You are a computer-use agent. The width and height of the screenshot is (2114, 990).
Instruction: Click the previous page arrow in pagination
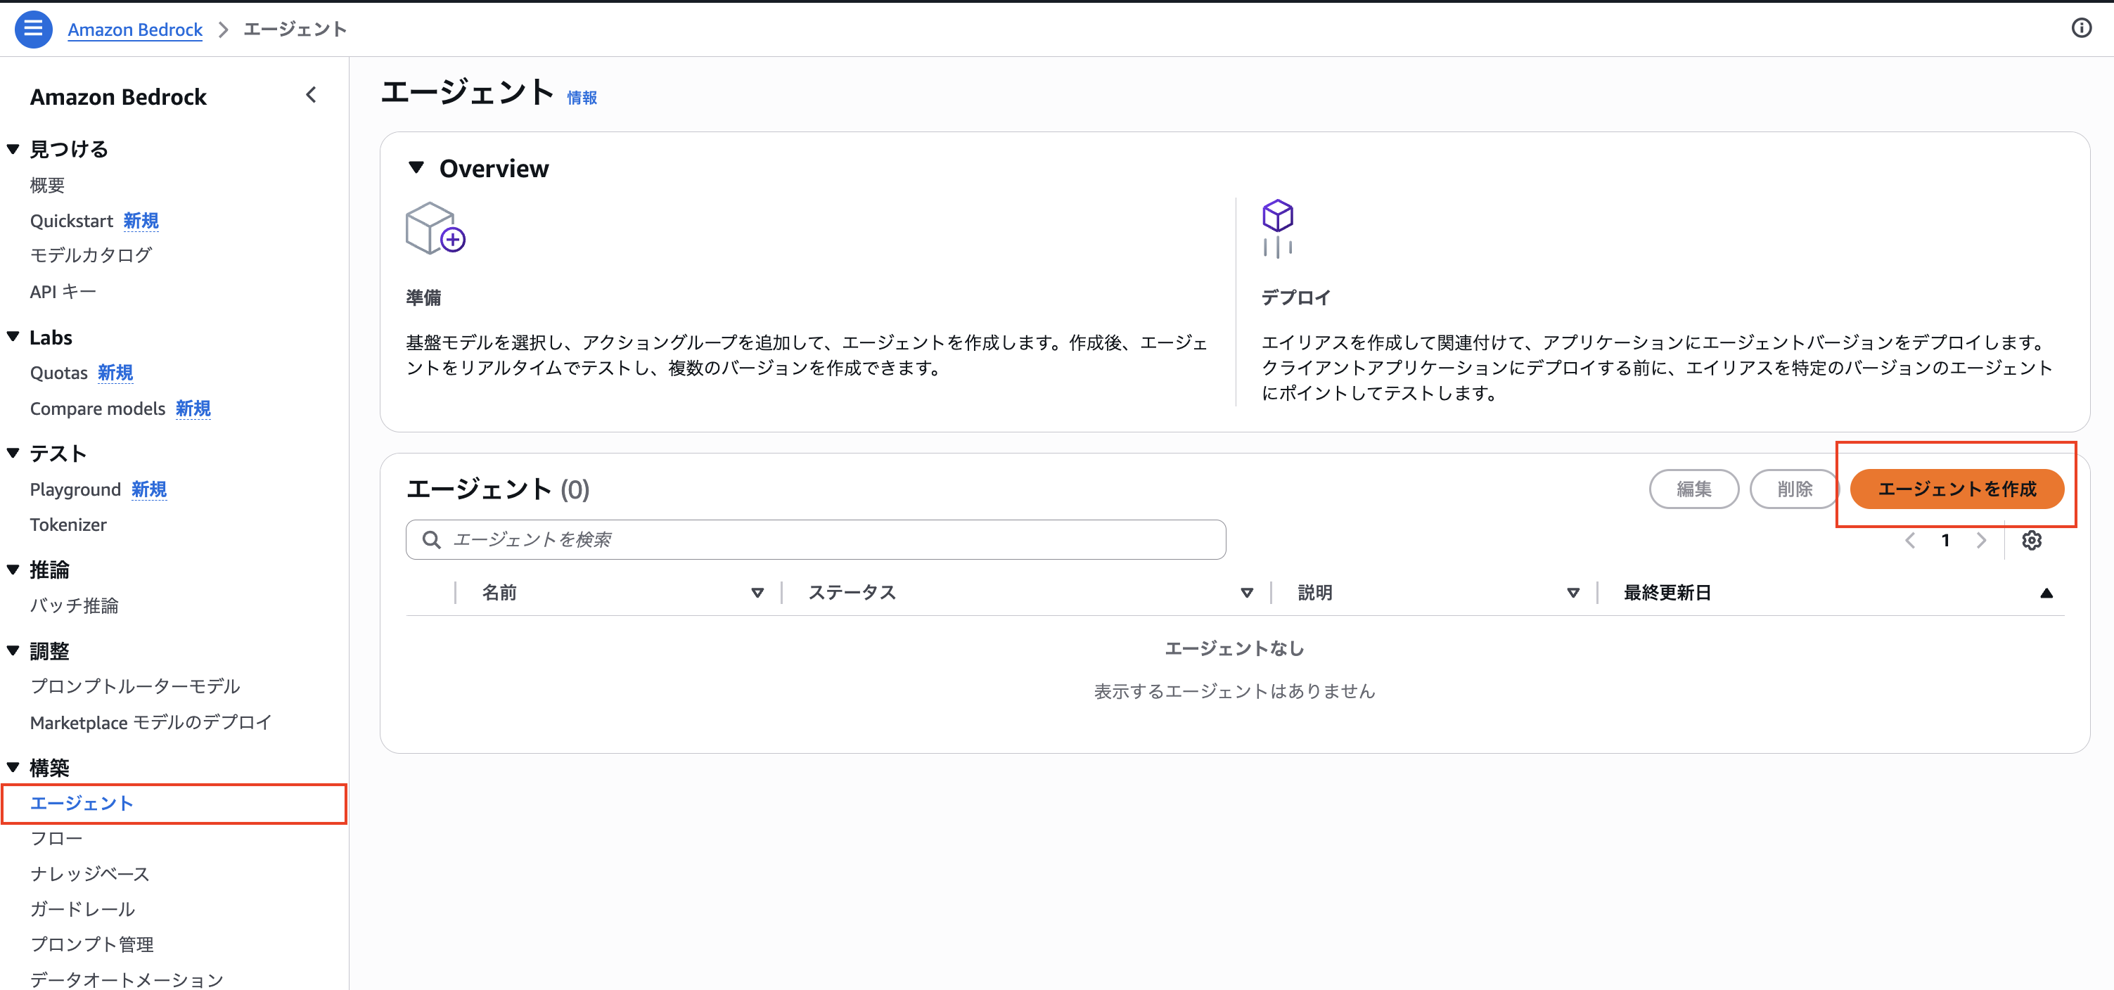tap(1911, 540)
